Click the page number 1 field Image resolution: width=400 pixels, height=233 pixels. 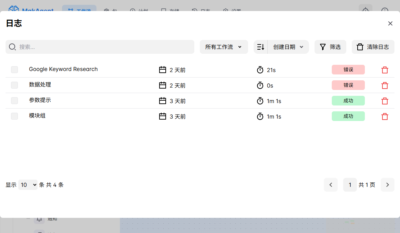(350, 185)
